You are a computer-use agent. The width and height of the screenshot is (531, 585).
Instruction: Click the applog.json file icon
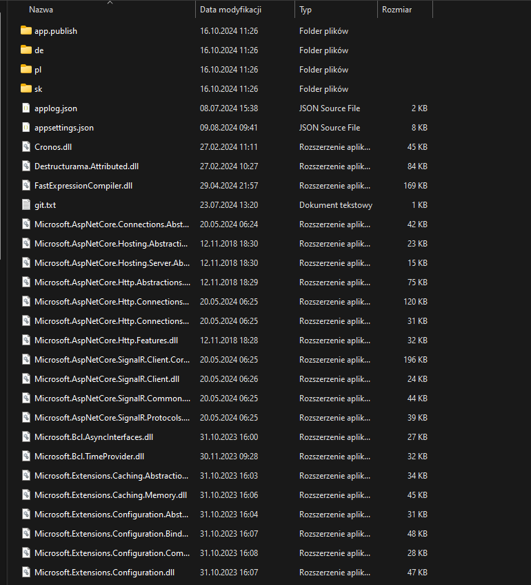point(26,108)
